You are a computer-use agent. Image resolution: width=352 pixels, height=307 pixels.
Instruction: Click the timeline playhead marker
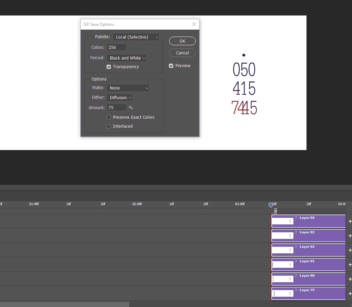pyautogui.click(x=271, y=205)
